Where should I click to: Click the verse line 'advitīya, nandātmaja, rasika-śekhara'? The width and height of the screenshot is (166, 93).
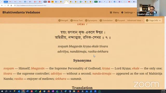tap(83, 51)
